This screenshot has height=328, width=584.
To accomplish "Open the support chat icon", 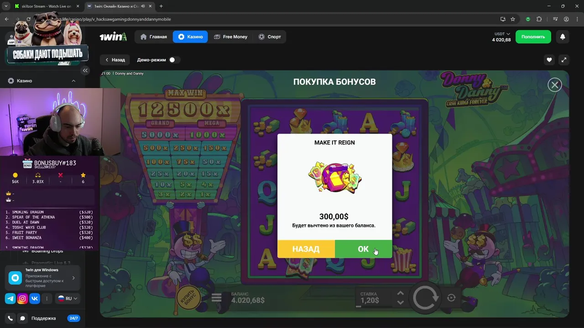I will [x=22, y=318].
